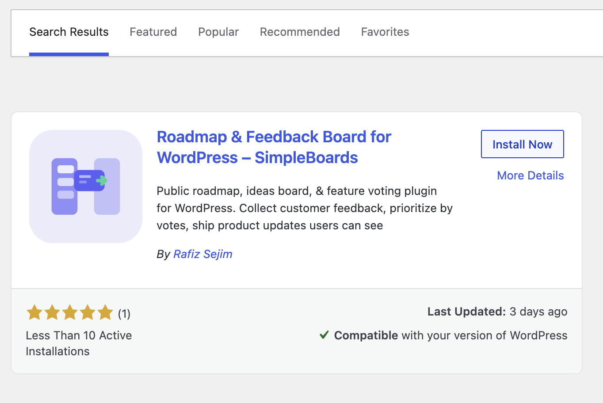Switch to the Popular tab
This screenshot has width=603, height=403.
tap(218, 32)
